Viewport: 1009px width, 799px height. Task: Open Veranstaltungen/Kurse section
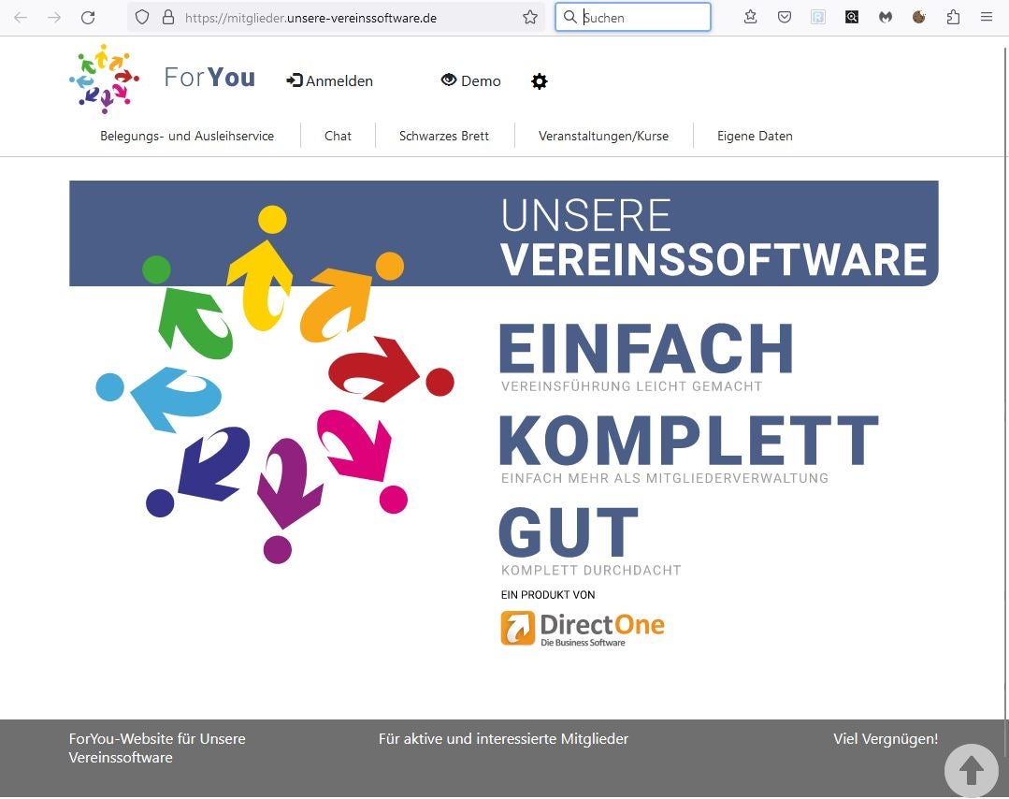tap(603, 136)
